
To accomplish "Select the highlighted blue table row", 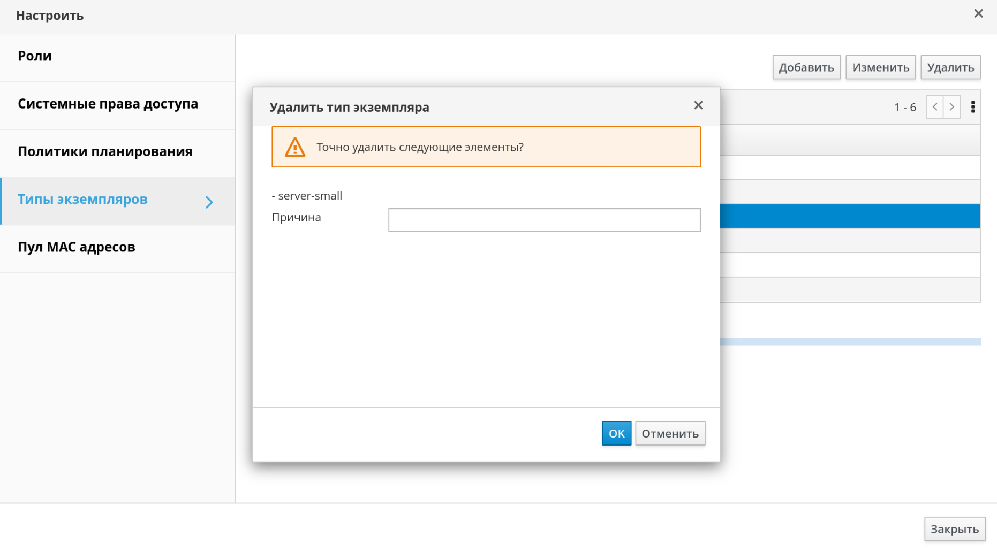I will point(849,216).
